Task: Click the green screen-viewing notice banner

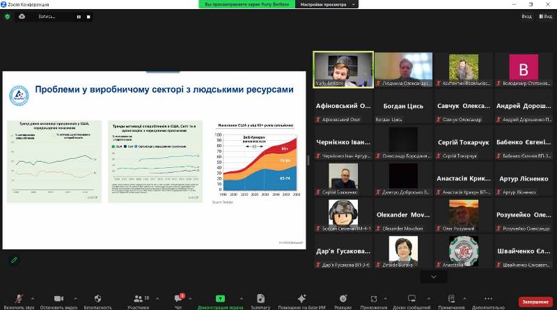Action: (x=247, y=5)
